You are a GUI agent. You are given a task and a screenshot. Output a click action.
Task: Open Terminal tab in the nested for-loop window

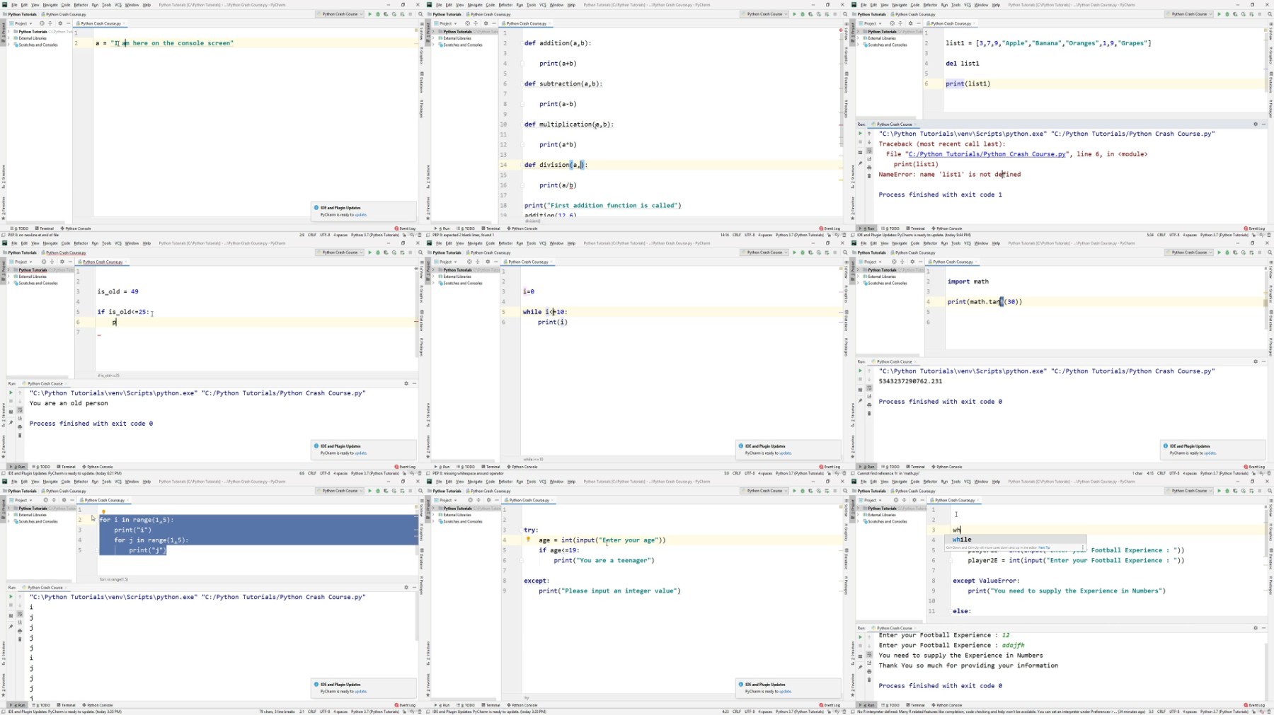[67, 705]
